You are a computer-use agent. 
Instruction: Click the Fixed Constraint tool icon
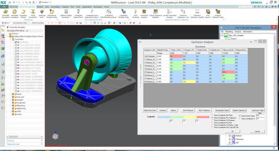tap(33, 12)
